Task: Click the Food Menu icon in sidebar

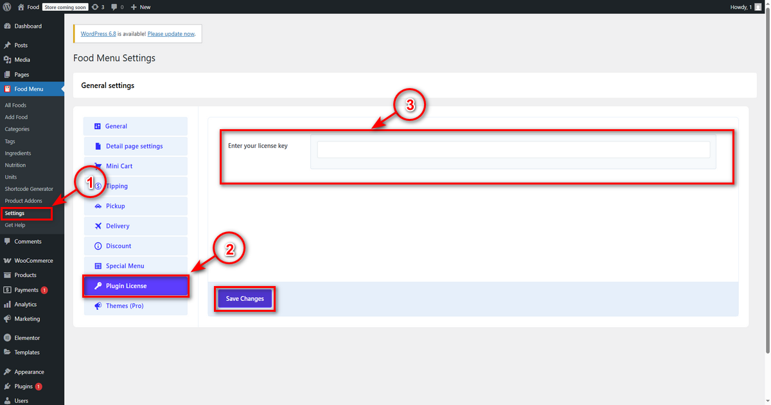Action: point(7,89)
